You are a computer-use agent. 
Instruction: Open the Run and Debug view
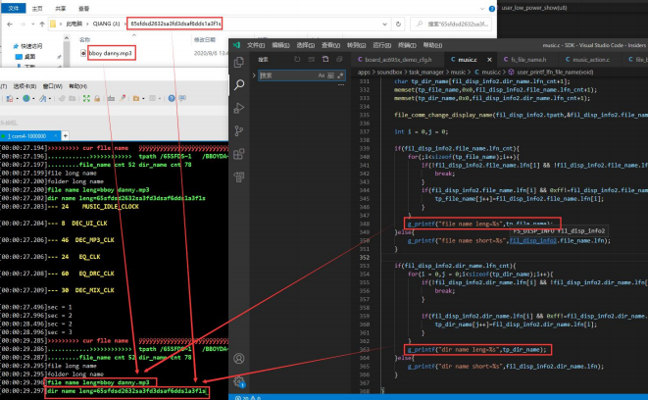pyautogui.click(x=239, y=108)
